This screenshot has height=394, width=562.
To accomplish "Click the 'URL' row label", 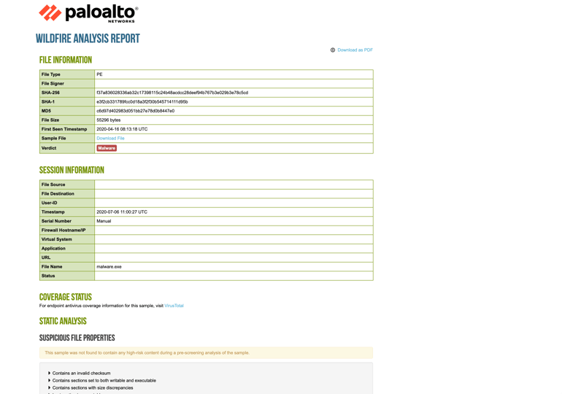I will click(x=46, y=258).
